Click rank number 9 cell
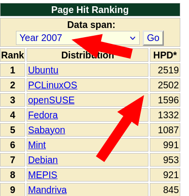Screen dimensions: 189x196 point(13,190)
